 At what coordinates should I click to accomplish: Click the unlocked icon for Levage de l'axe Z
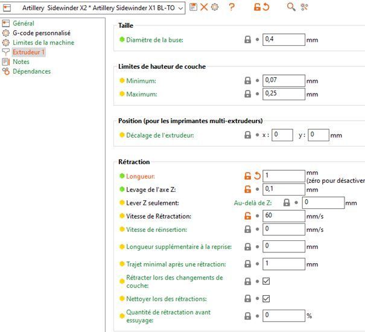click(248, 189)
